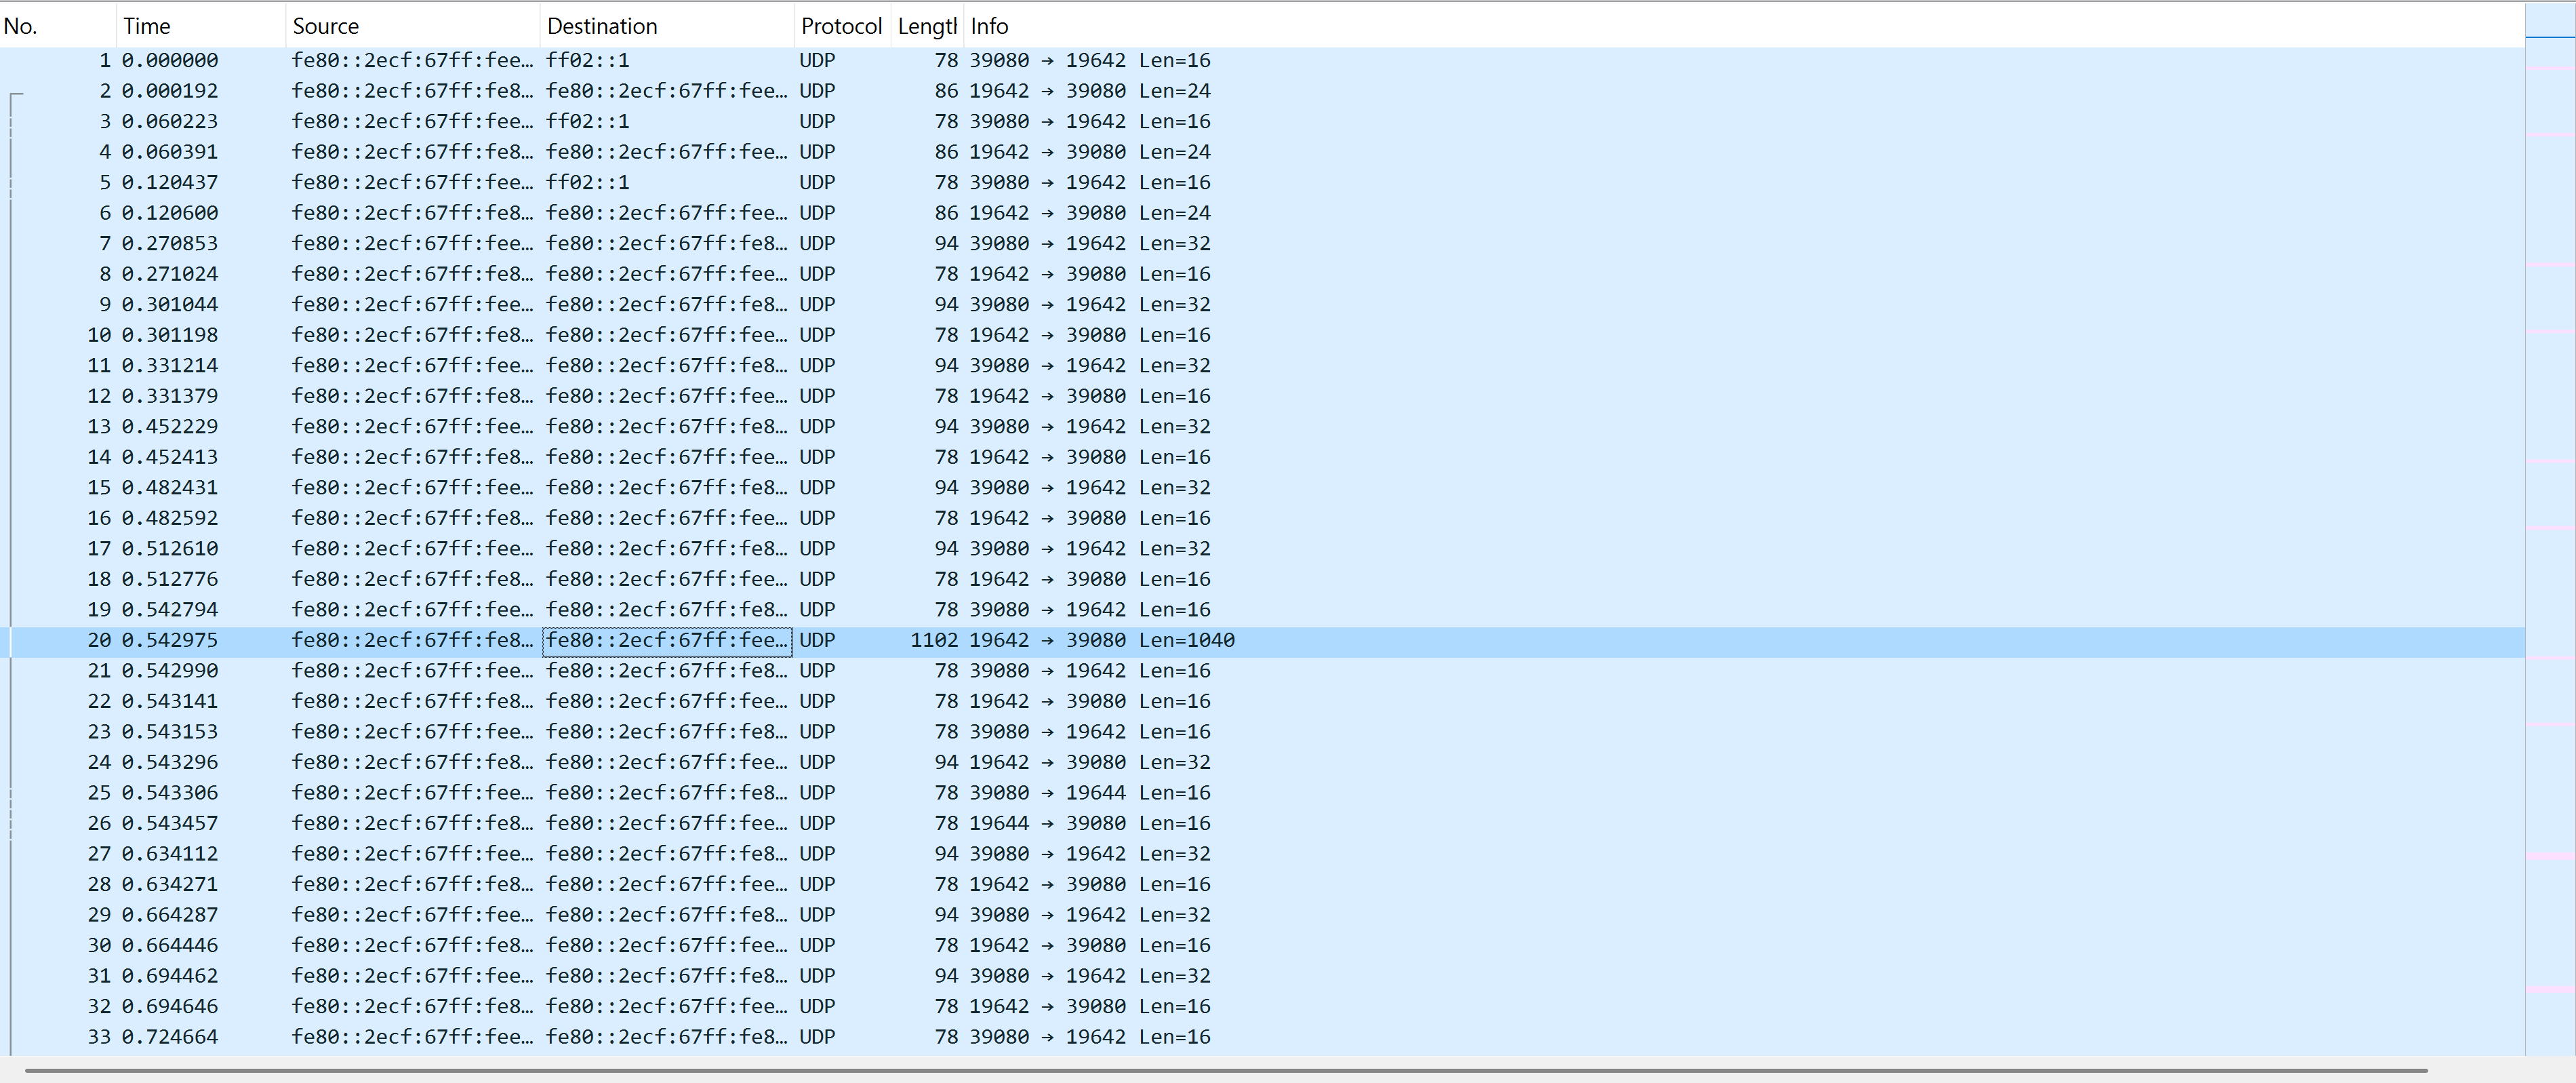This screenshot has height=1083, width=2576.
Task: Click the Source column header
Action: pos(326,26)
